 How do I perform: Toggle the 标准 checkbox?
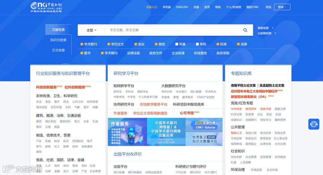tap(218, 44)
